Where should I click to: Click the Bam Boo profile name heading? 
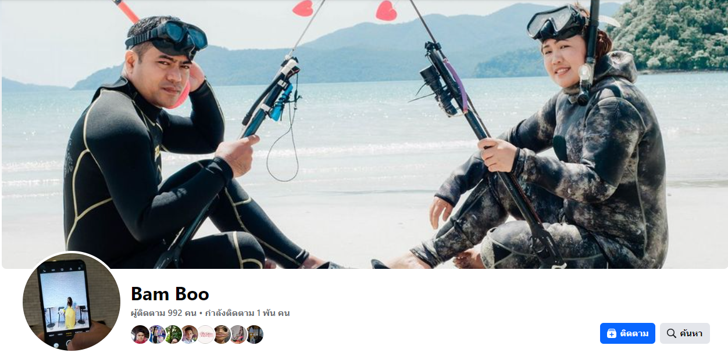point(170,294)
